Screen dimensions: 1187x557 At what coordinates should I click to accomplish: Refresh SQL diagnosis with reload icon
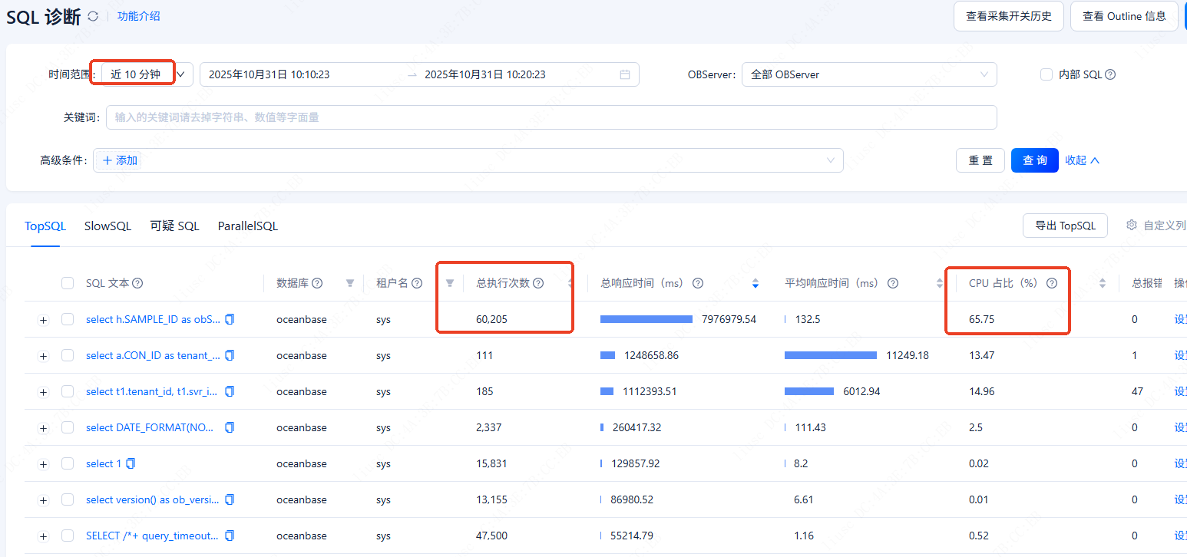(93, 16)
